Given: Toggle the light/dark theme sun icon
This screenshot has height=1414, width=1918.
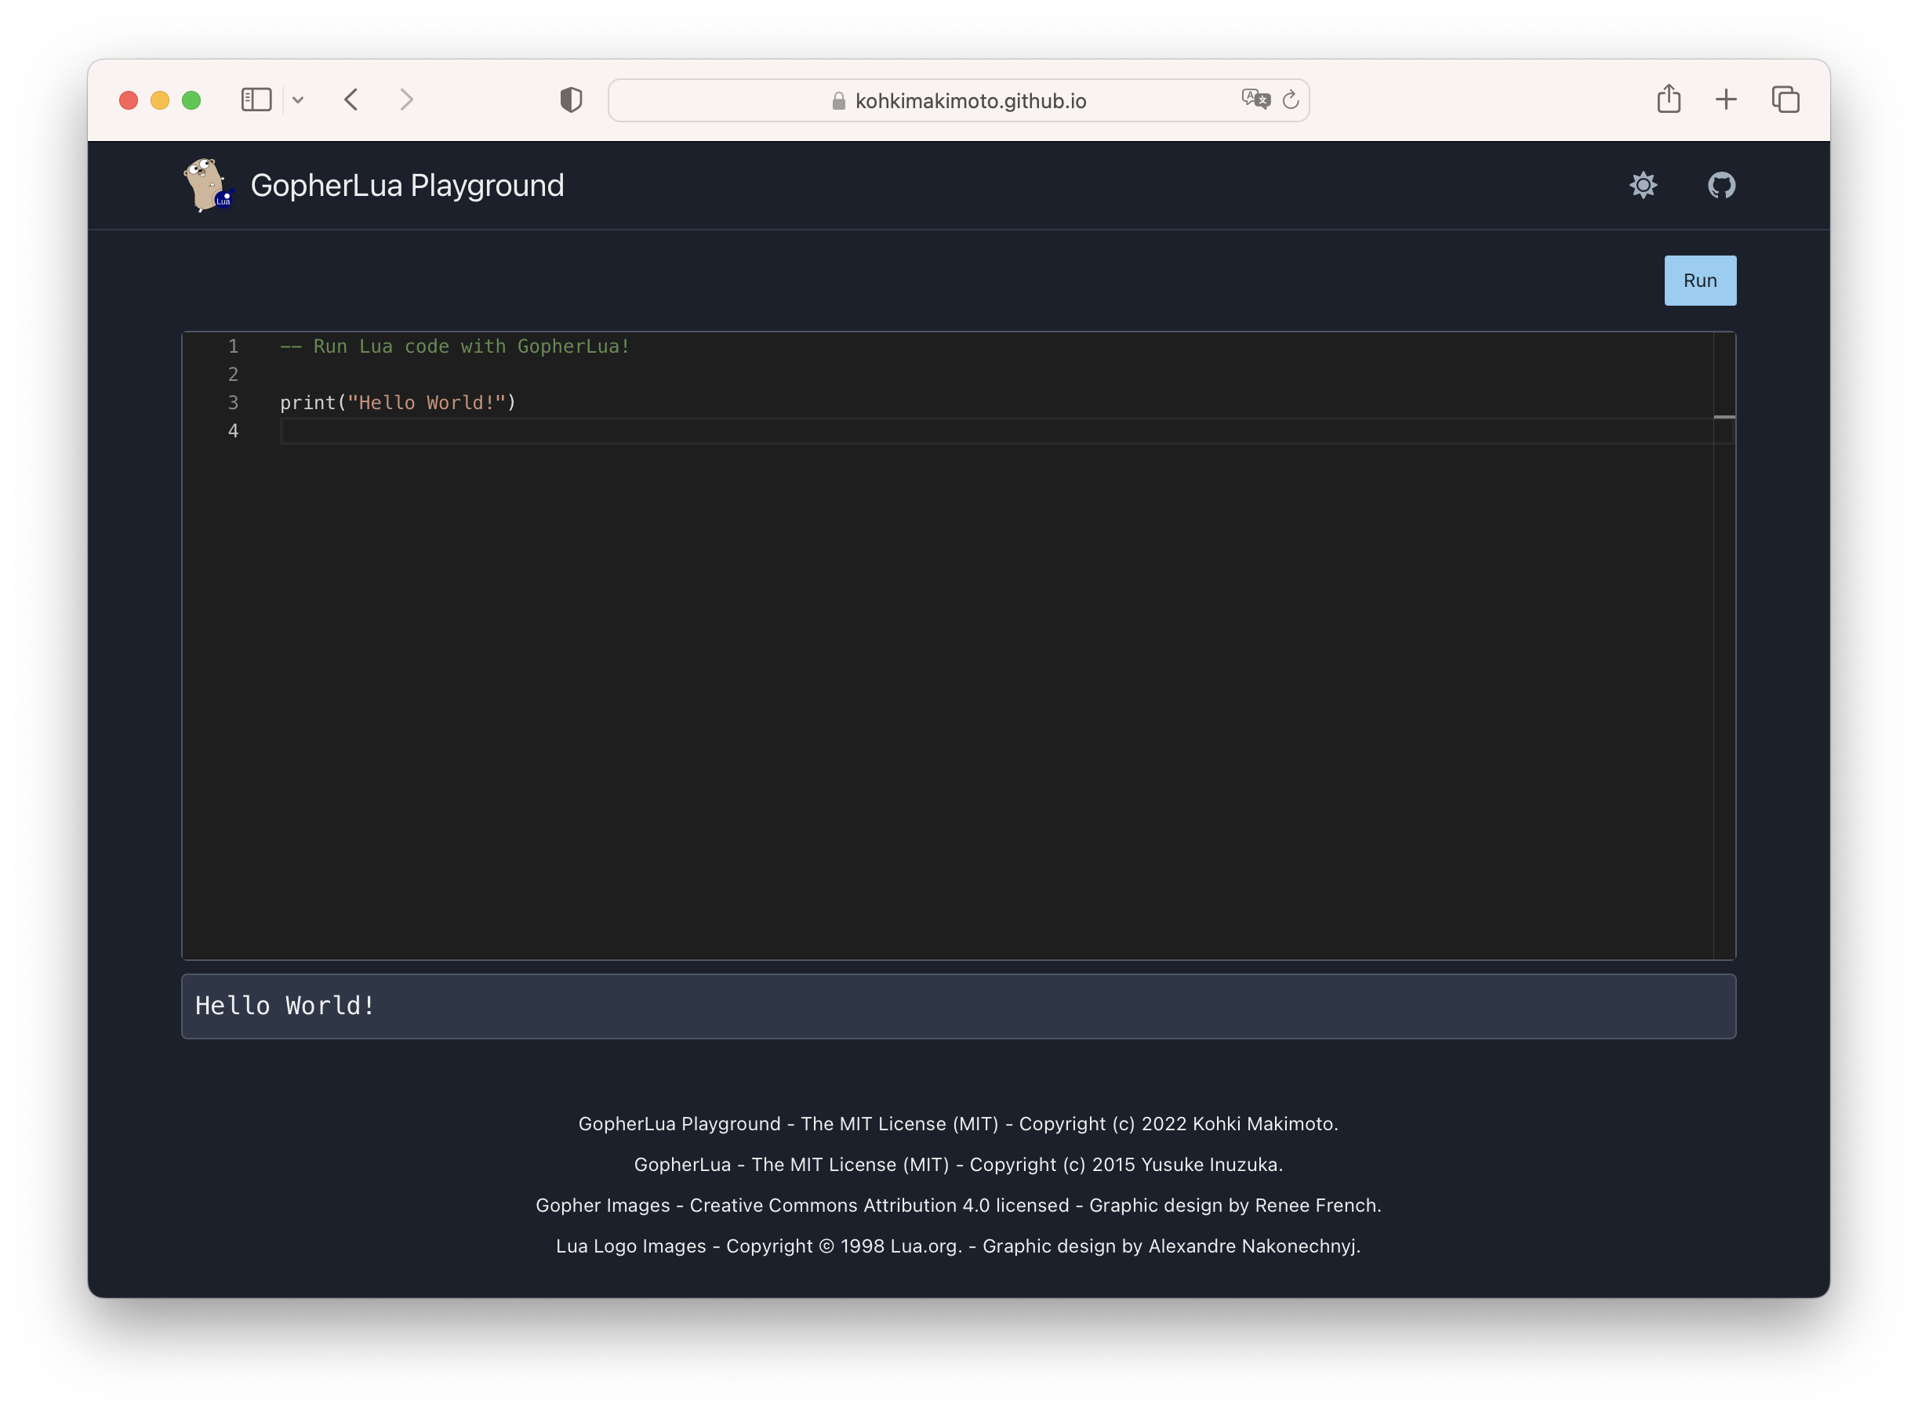Looking at the screenshot, I should click(x=1642, y=185).
